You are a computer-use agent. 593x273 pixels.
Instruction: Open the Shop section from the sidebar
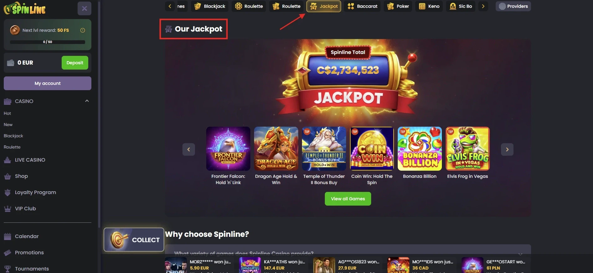click(x=21, y=176)
